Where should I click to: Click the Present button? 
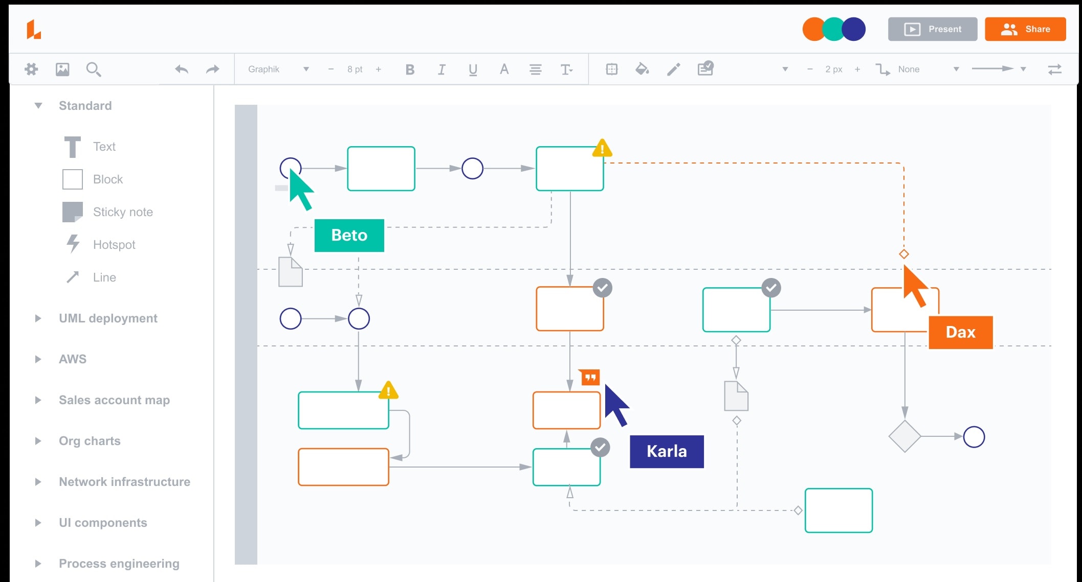(933, 29)
